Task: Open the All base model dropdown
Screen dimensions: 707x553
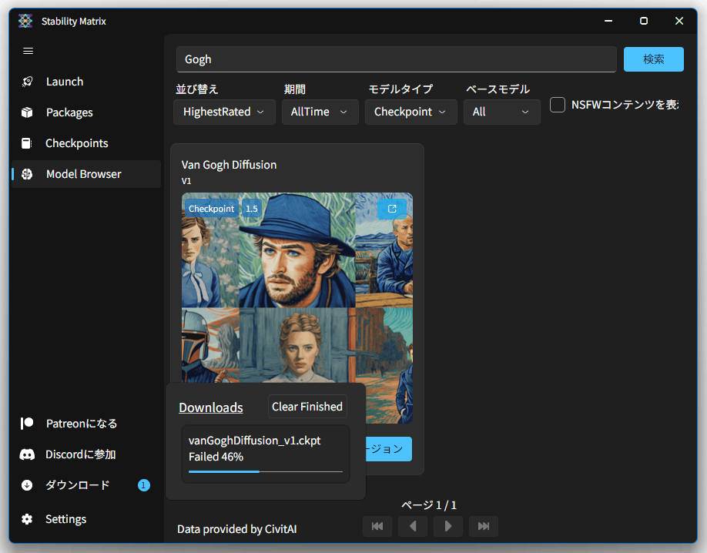Action: click(x=502, y=112)
